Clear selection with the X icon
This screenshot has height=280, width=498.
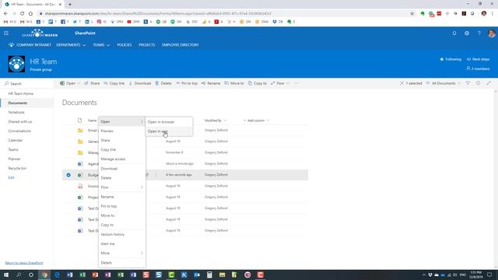[402, 83]
